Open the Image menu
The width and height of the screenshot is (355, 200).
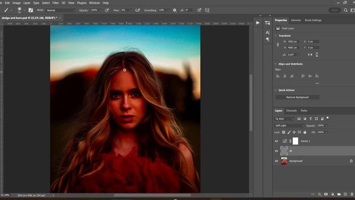point(16,3)
